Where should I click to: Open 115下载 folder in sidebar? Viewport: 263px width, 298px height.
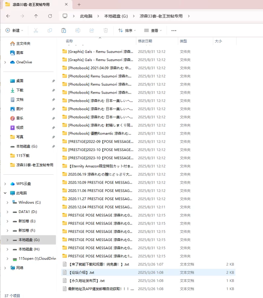point(23,156)
